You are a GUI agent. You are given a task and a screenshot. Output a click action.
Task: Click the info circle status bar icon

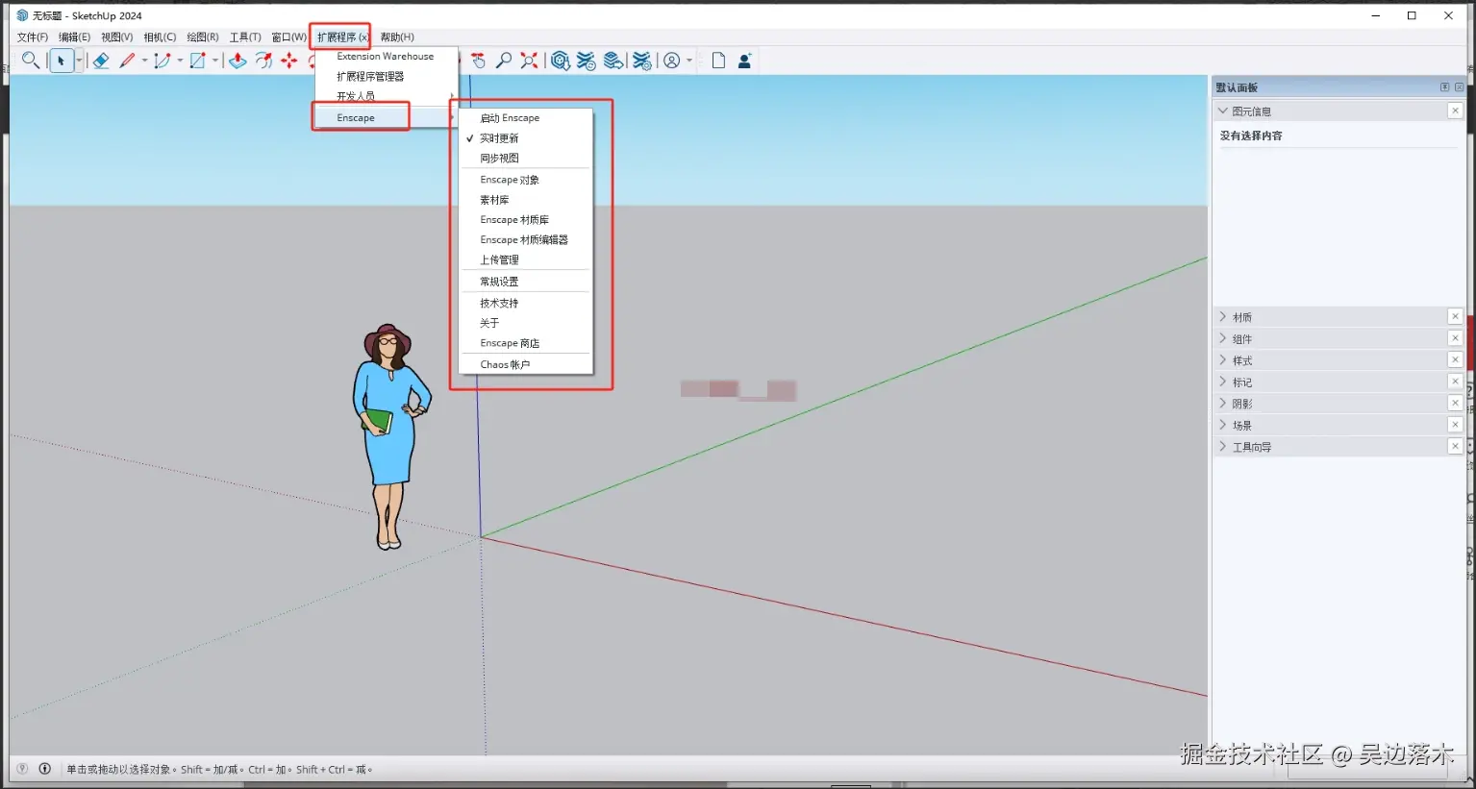click(x=44, y=769)
